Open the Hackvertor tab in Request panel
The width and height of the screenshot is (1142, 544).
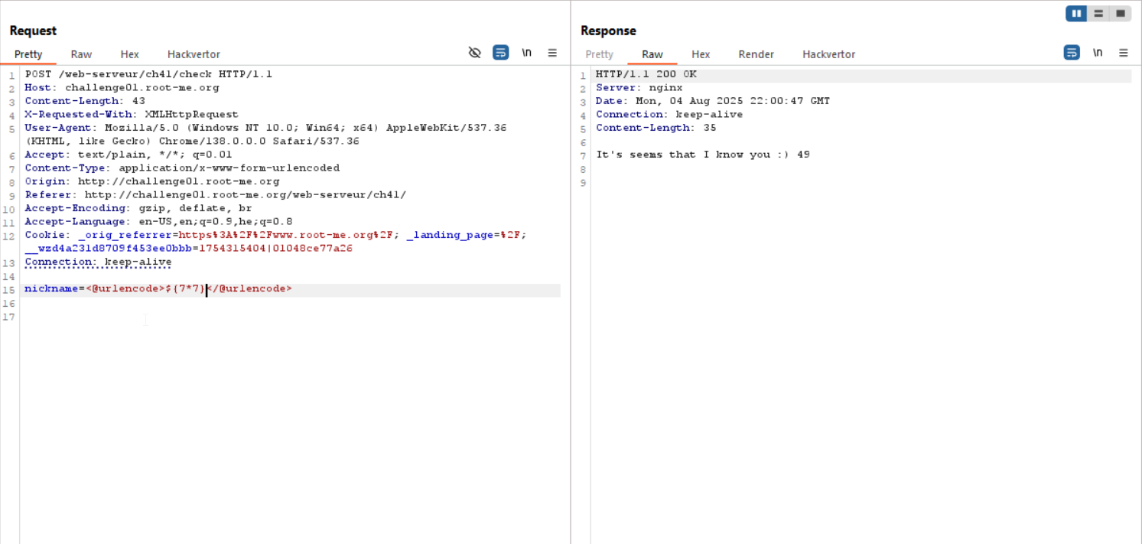coord(194,54)
